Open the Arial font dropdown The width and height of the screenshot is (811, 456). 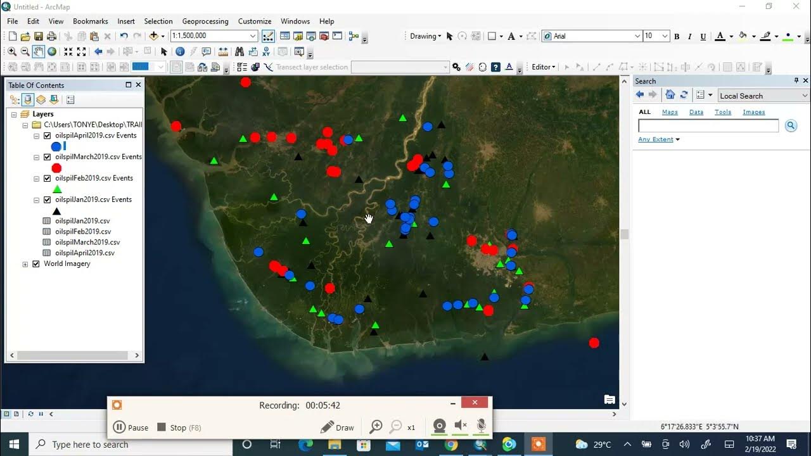coord(637,37)
